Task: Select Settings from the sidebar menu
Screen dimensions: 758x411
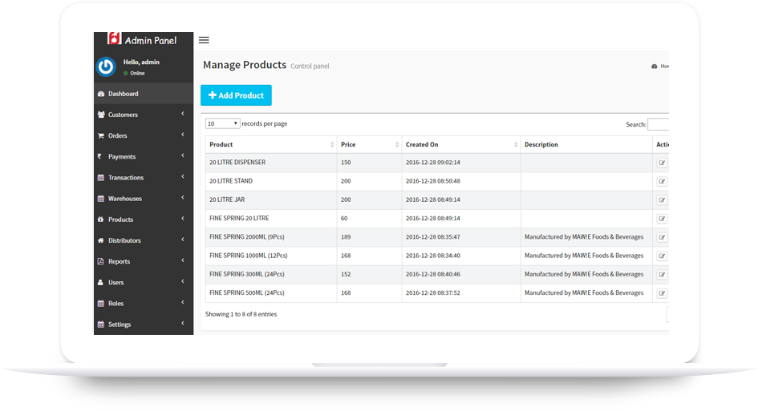Action: pos(120,324)
